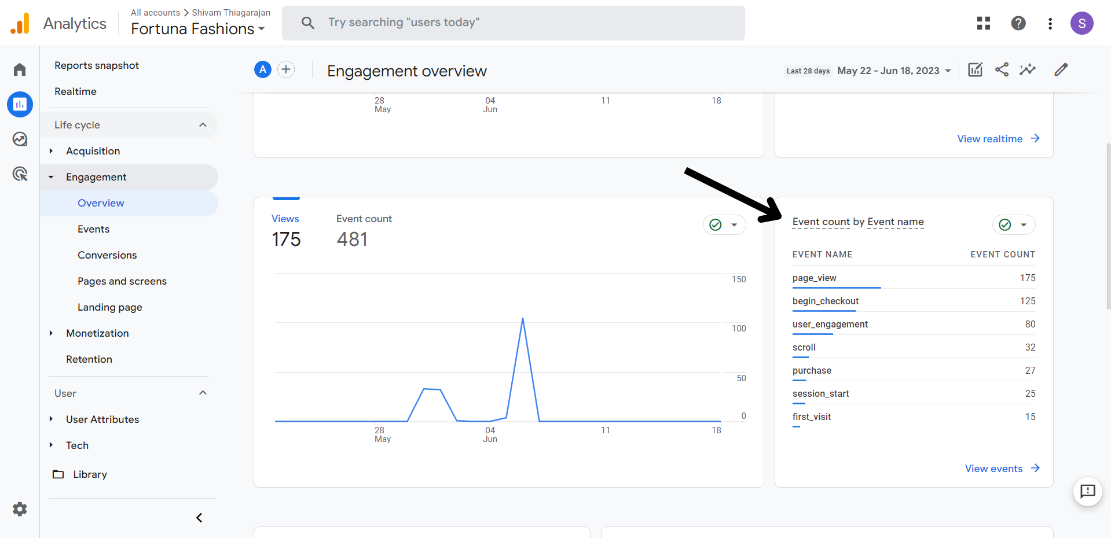The height and width of the screenshot is (538, 1111).
Task: Open the feedback chat icon
Action: coord(1088,492)
